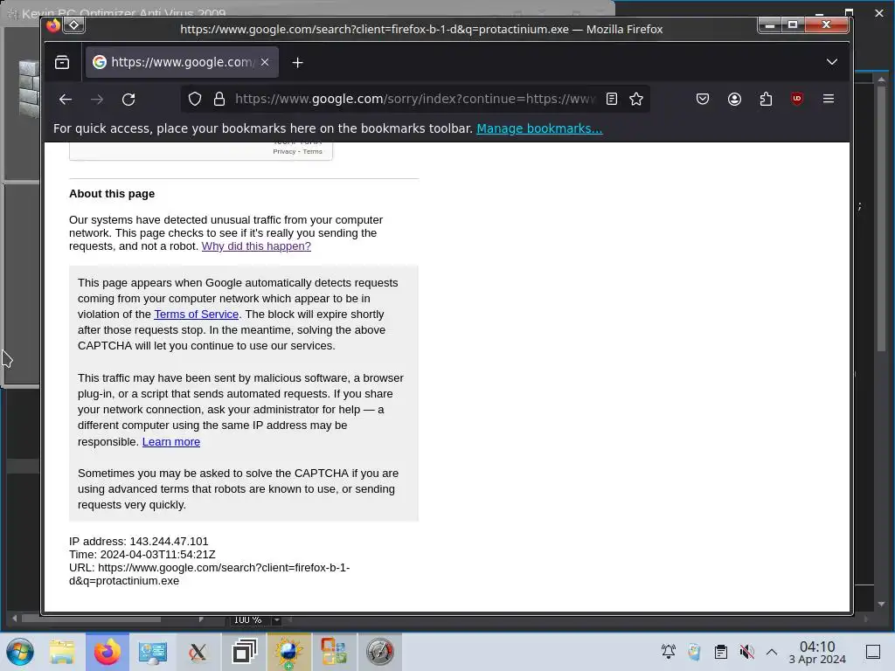Image resolution: width=895 pixels, height=671 pixels.
Task: Open the tracking protection shield icon
Action: [x=195, y=100]
